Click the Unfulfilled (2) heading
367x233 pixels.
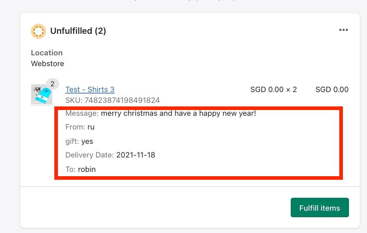click(x=78, y=31)
